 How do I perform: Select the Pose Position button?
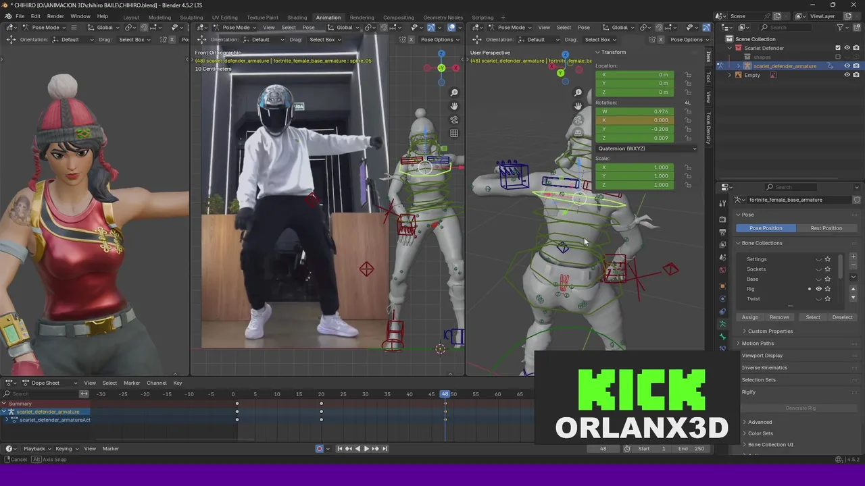click(766, 228)
